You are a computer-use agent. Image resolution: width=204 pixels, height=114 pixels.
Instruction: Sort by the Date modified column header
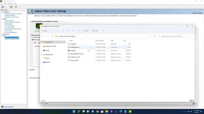tap(99, 41)
